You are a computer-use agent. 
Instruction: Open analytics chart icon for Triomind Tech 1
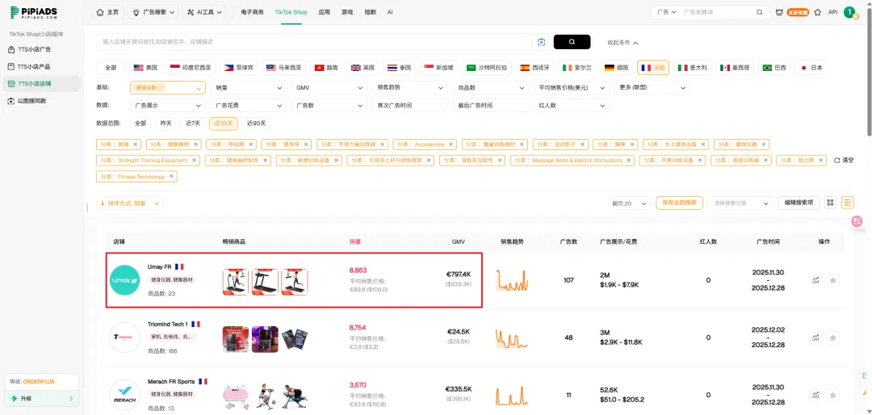point(815,337)
